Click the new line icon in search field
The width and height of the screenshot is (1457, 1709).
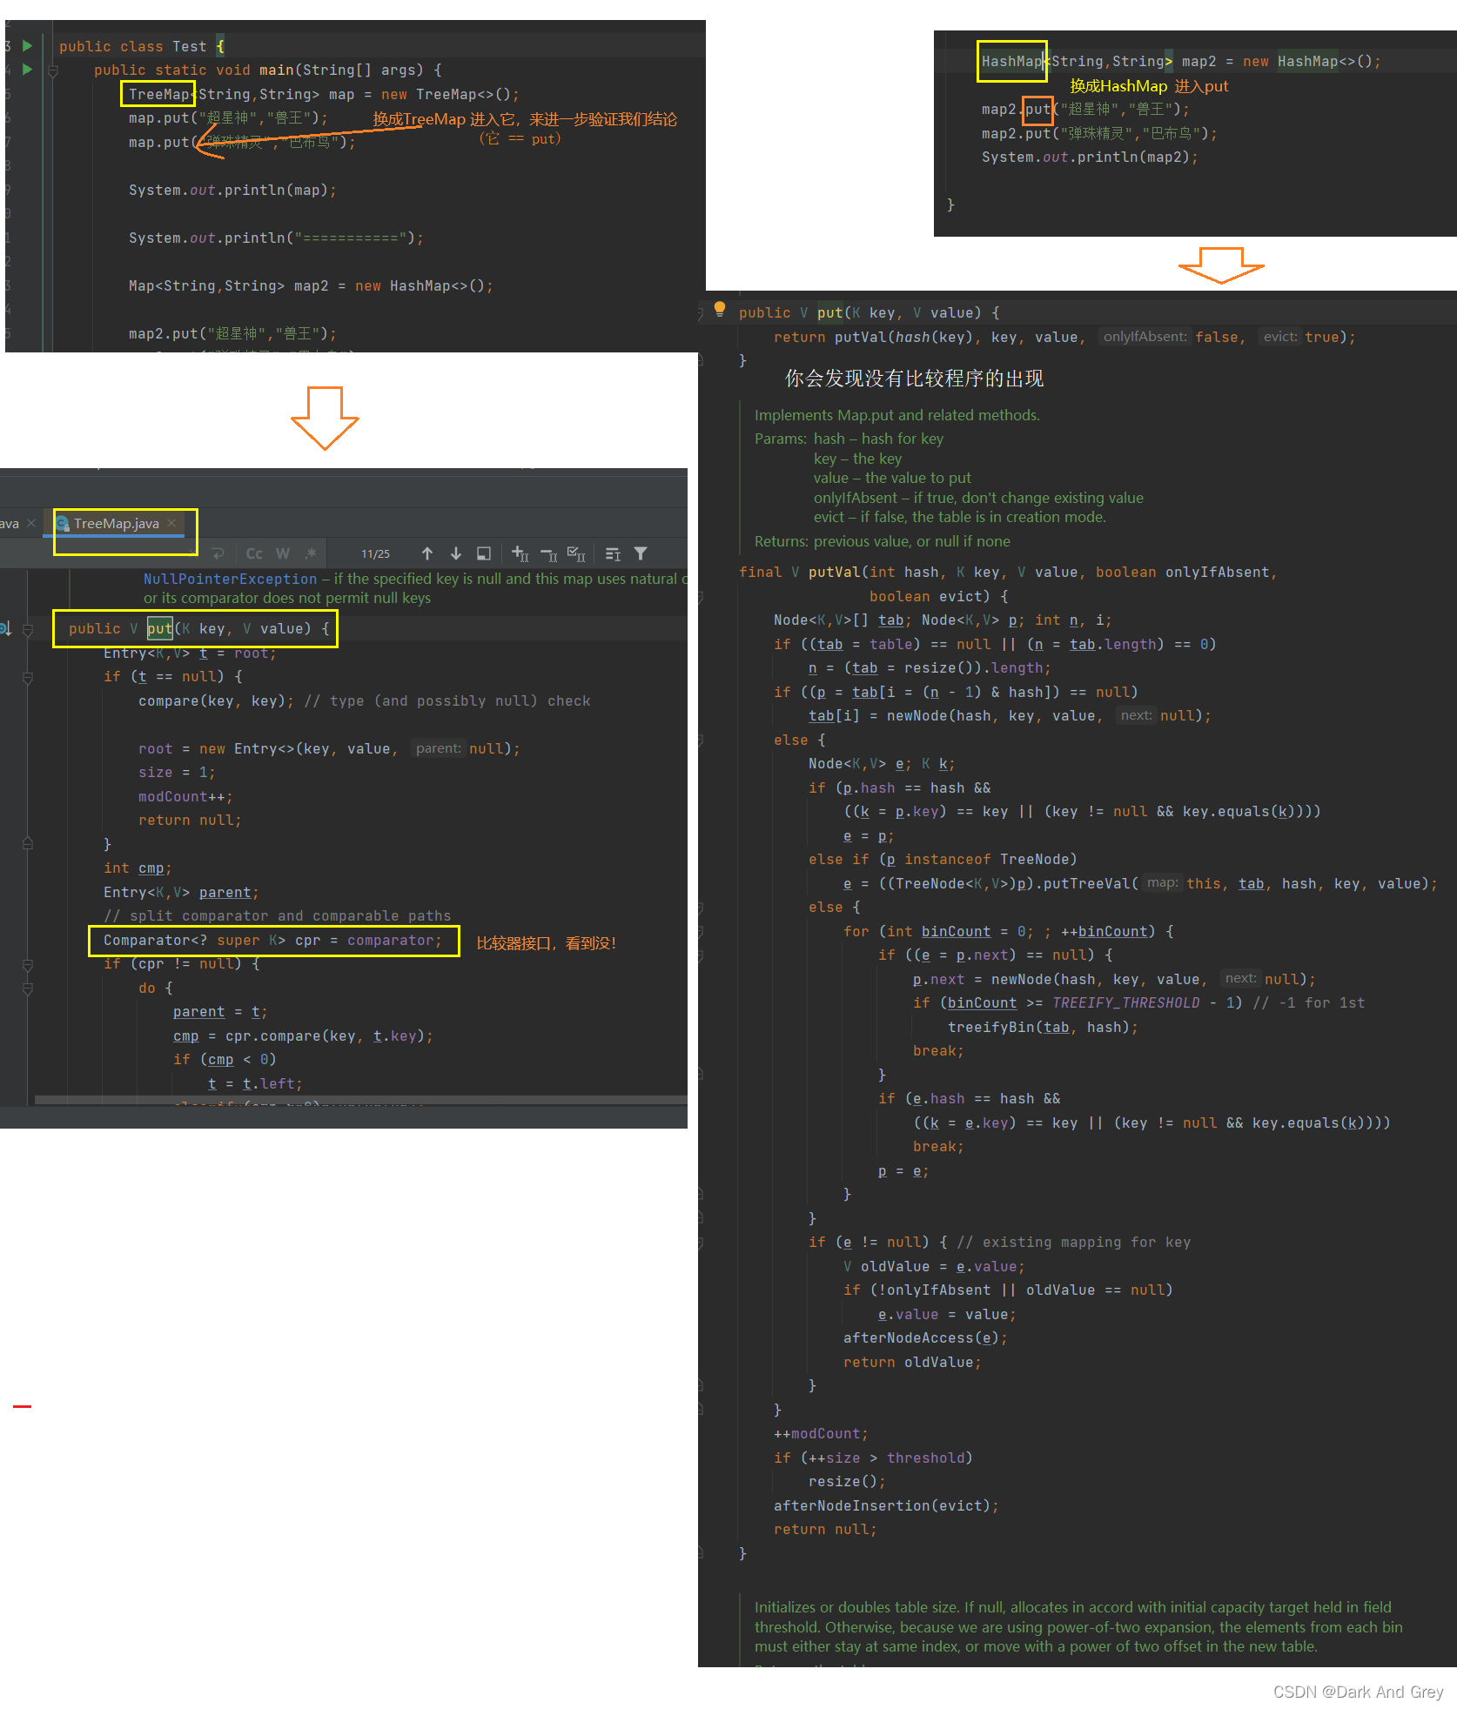218,553
